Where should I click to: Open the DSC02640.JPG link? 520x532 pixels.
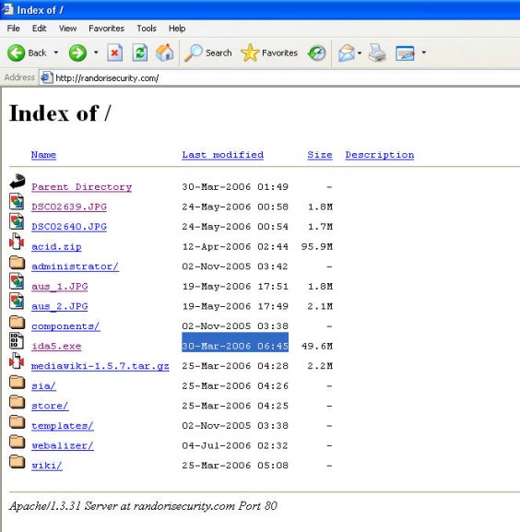pyautogui.click(x=69, y=227)
